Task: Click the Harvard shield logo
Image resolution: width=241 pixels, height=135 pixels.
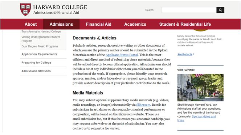Action: pos(25,10)
